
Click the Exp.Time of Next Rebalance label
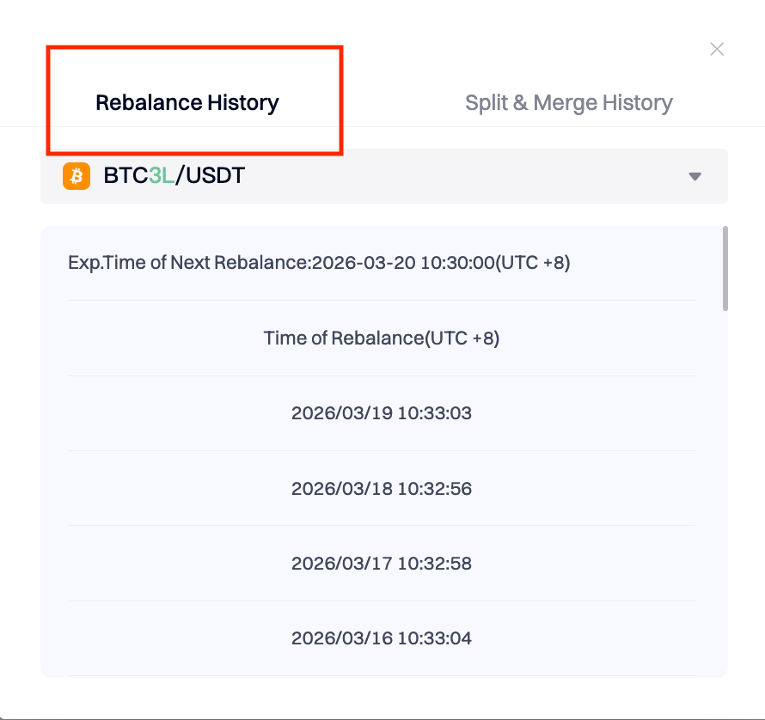click(x=188, y=262)
